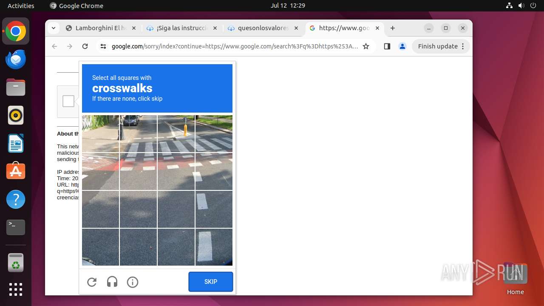
Task: Open the clock and calendar menu
Action: tap(288, 6)
